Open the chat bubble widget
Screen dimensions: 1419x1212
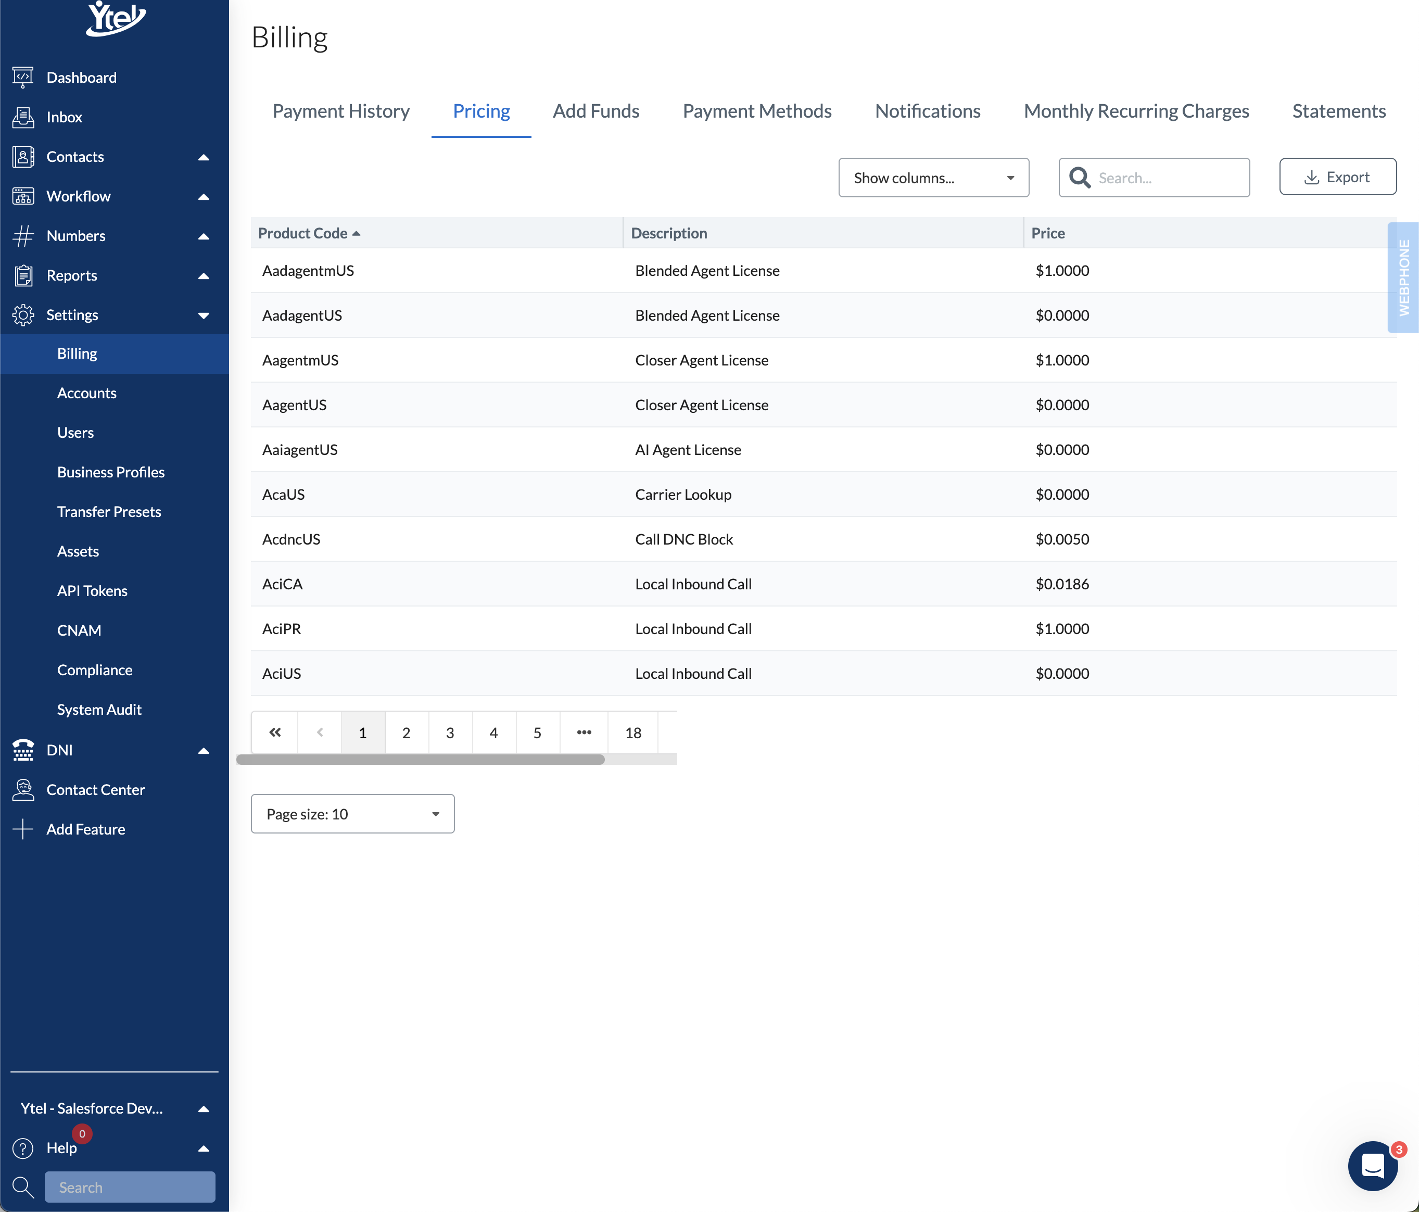pyautogui.click(x=1373, y=1166)
